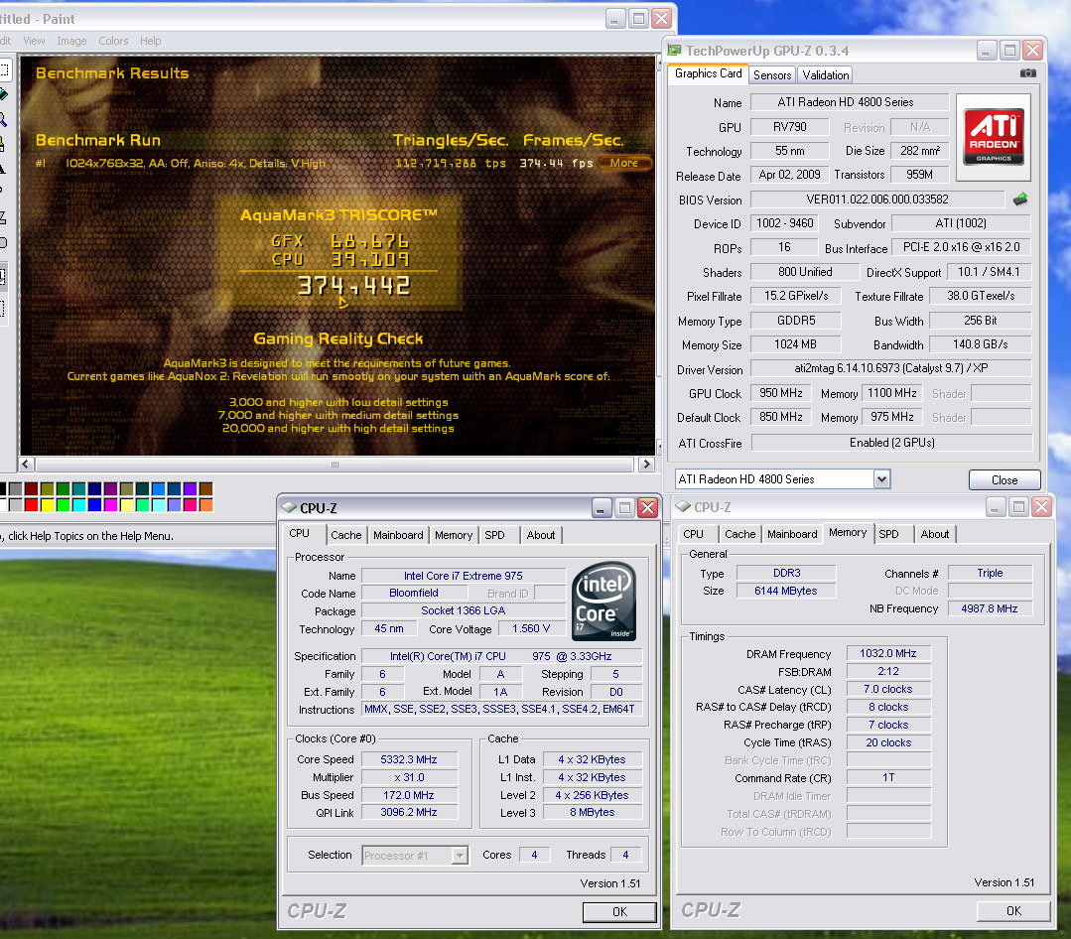Open the Processor #1 selection dropdown
Screen dimensions: 1071x939
460,855
